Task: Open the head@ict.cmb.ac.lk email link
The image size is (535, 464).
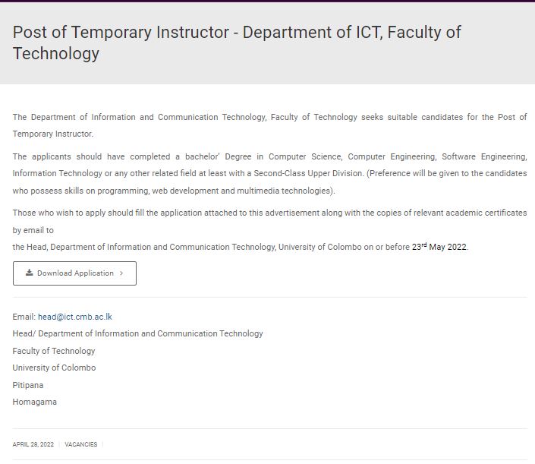Action: 74,317
